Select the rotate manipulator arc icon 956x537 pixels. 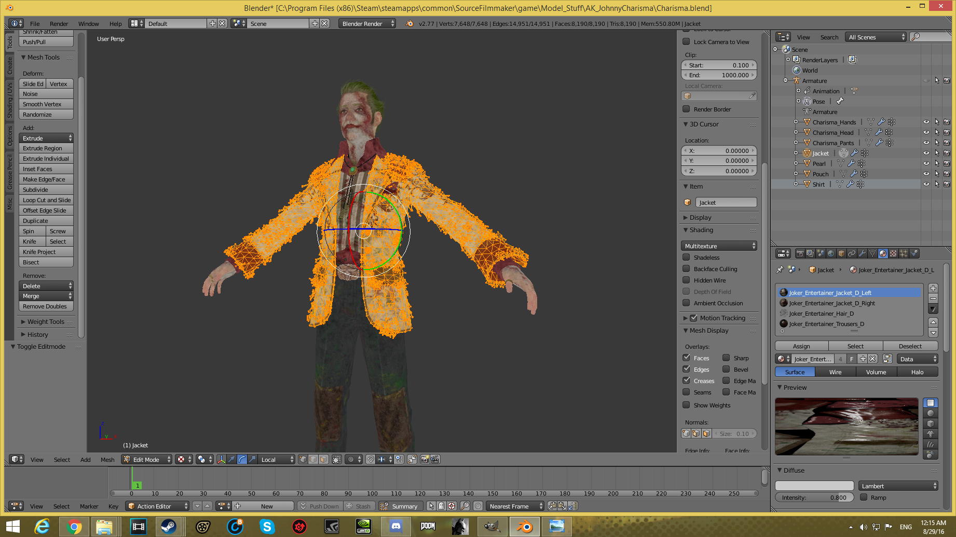tap(242, 459)
